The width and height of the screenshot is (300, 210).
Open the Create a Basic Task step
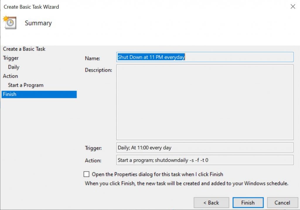click(x=24, y=49)
